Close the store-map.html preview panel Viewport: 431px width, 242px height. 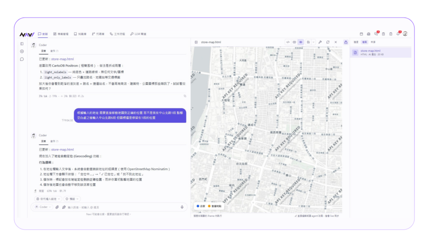[335, 42]
